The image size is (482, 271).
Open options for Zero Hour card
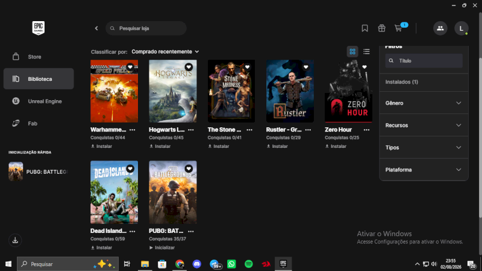pos(366,130)
